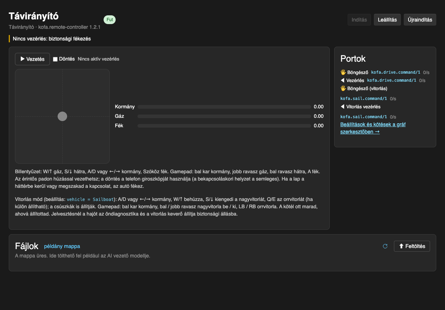Image resolution: width=445 pixels, height=310 pixels.
Task: Toggle the Döntés checkbox
Action: [x=55, y=59]
